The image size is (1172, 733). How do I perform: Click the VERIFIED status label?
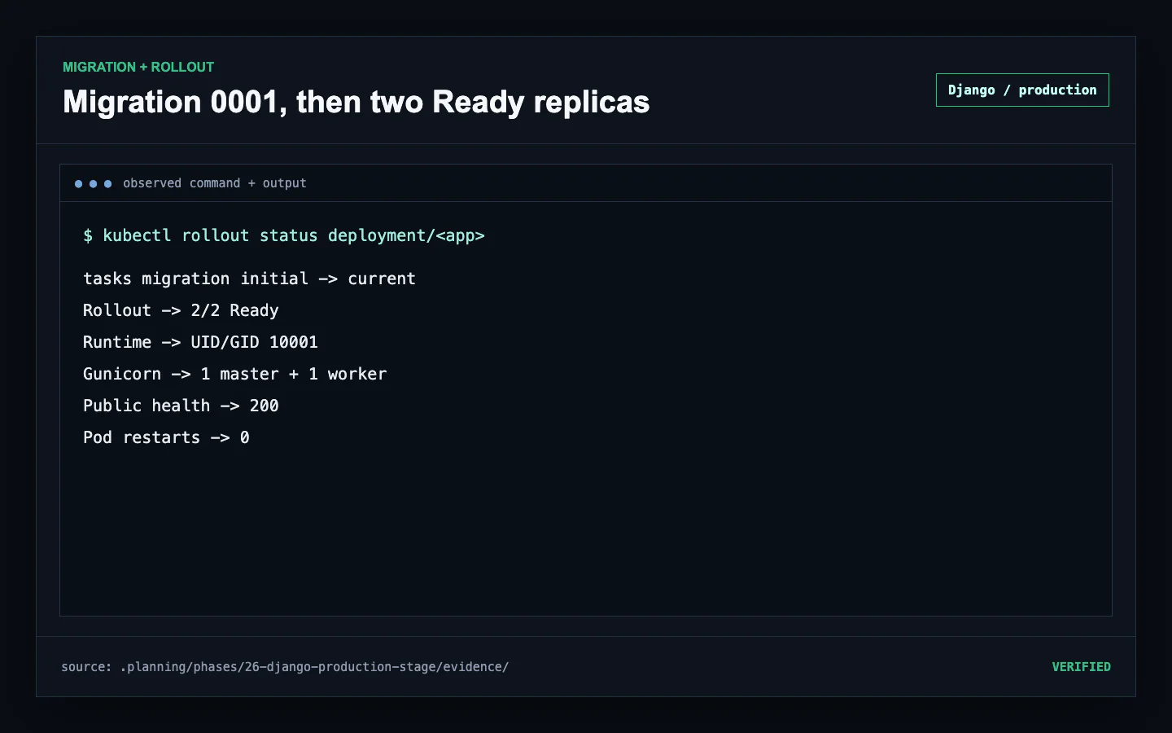[x=1081, y=667]
